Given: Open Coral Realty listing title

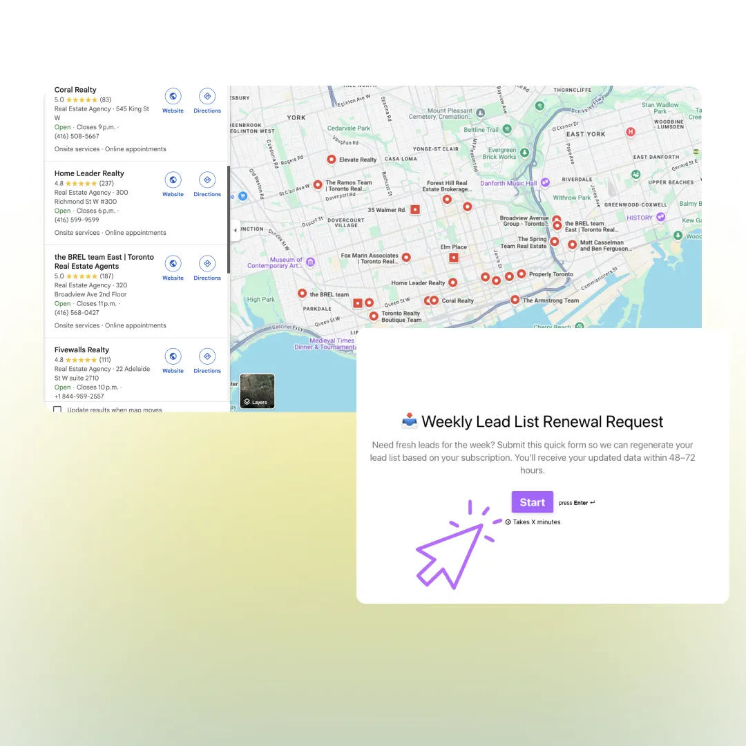Looking at the screenshot, I should [75, 89].
